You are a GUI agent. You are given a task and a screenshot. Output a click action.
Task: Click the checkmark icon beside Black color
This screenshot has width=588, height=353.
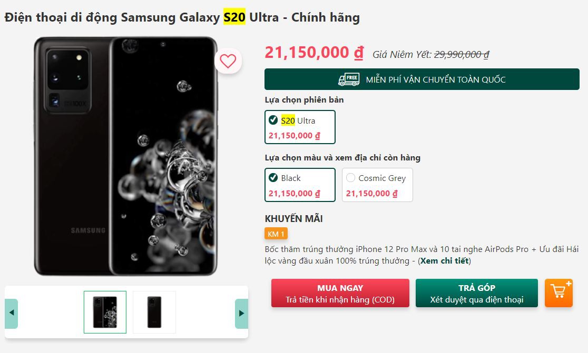coord(273,178)
